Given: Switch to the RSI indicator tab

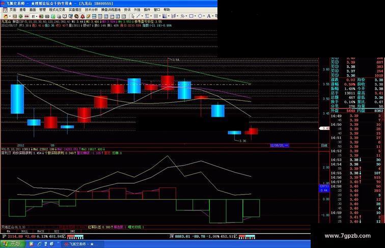Looking at the screenshot, I should click(57, 231).
